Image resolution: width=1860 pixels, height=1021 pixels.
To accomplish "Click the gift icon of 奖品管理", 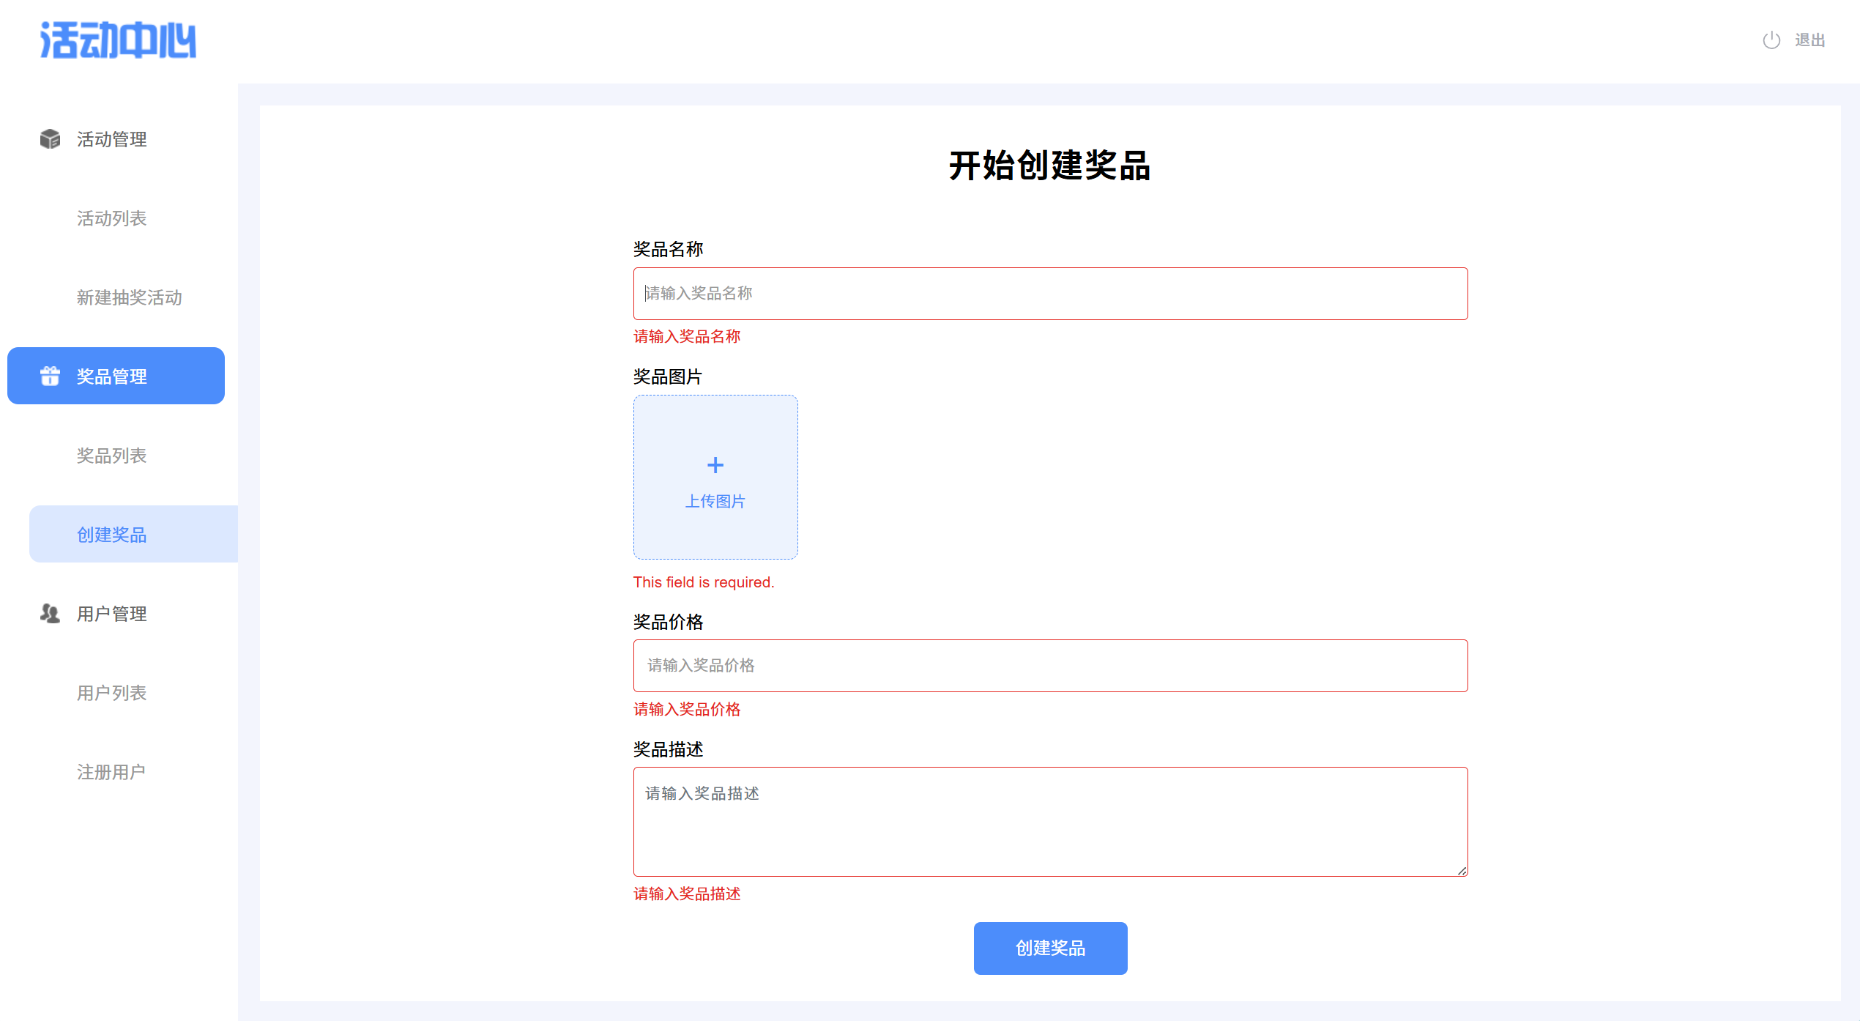I will point(50,376).
